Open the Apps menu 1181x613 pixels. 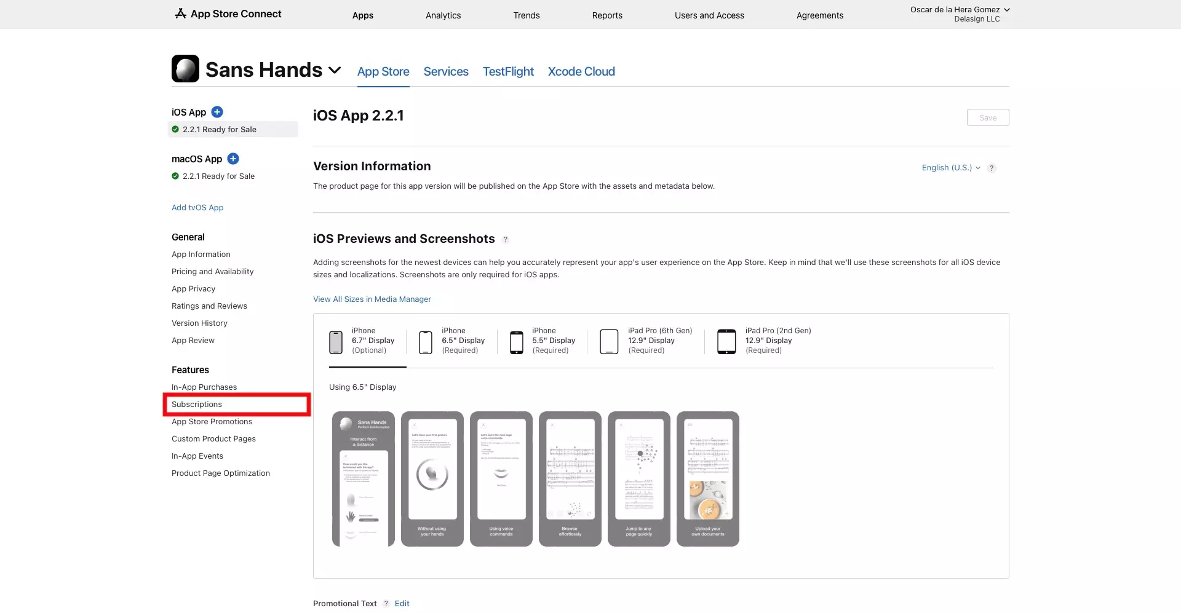(x=363, y=15)
